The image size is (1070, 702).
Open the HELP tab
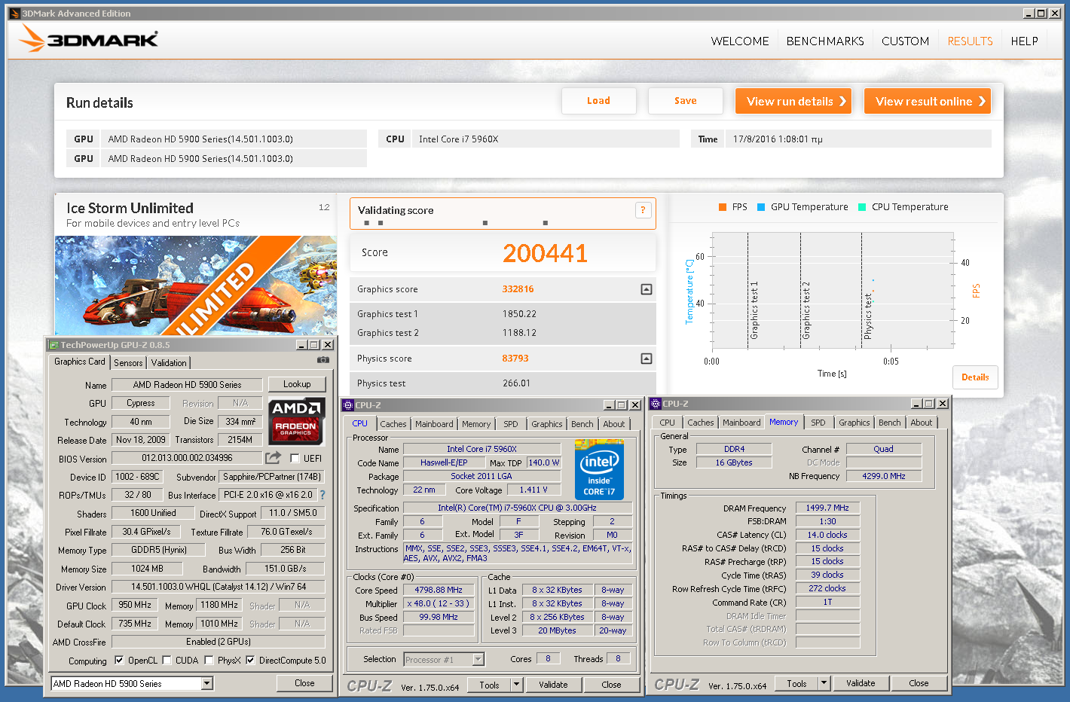point(1024,41)
